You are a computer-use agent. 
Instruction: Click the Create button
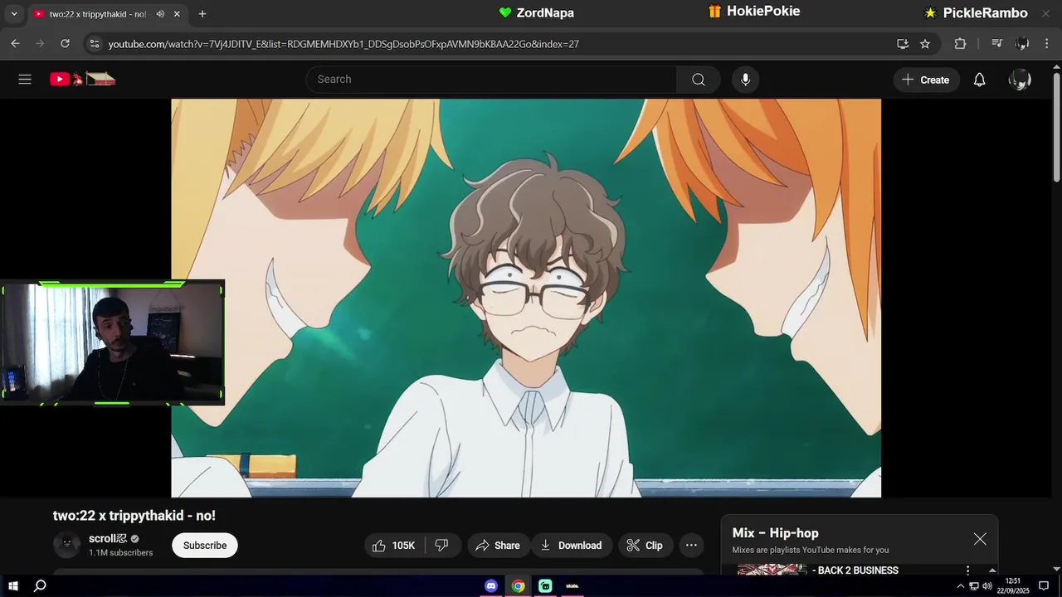click(x=926, y=80)
